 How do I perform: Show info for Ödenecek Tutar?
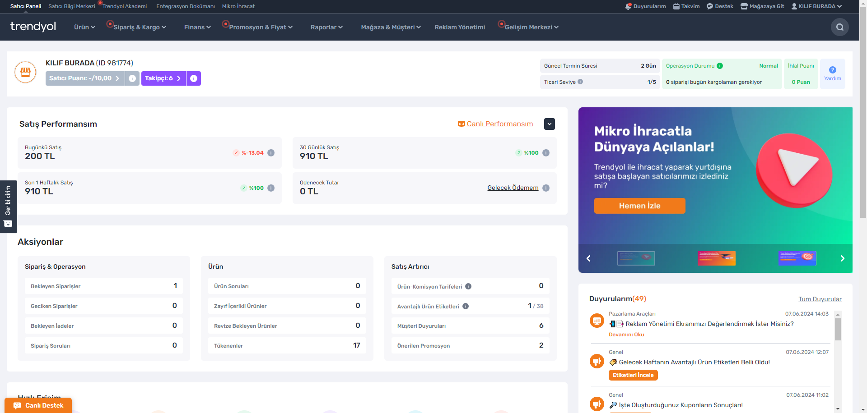pos(546,188)
